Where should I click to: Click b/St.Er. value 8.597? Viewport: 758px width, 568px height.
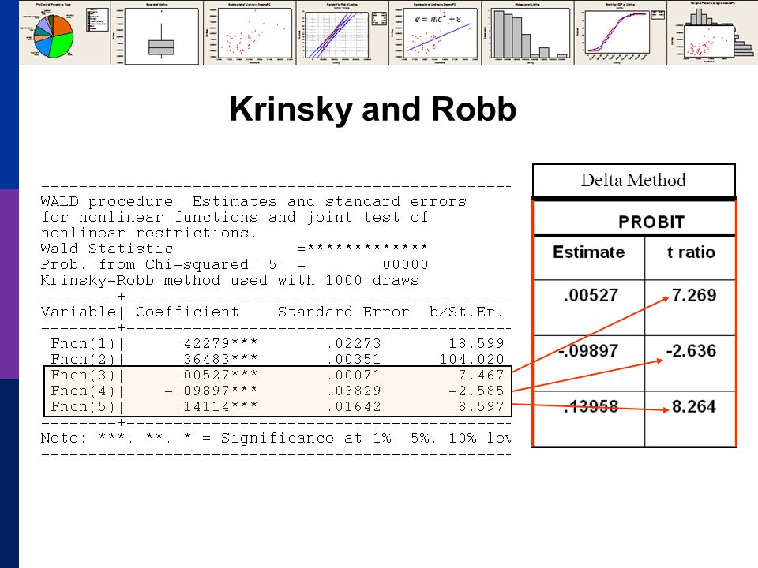click(x=482, y=407)
